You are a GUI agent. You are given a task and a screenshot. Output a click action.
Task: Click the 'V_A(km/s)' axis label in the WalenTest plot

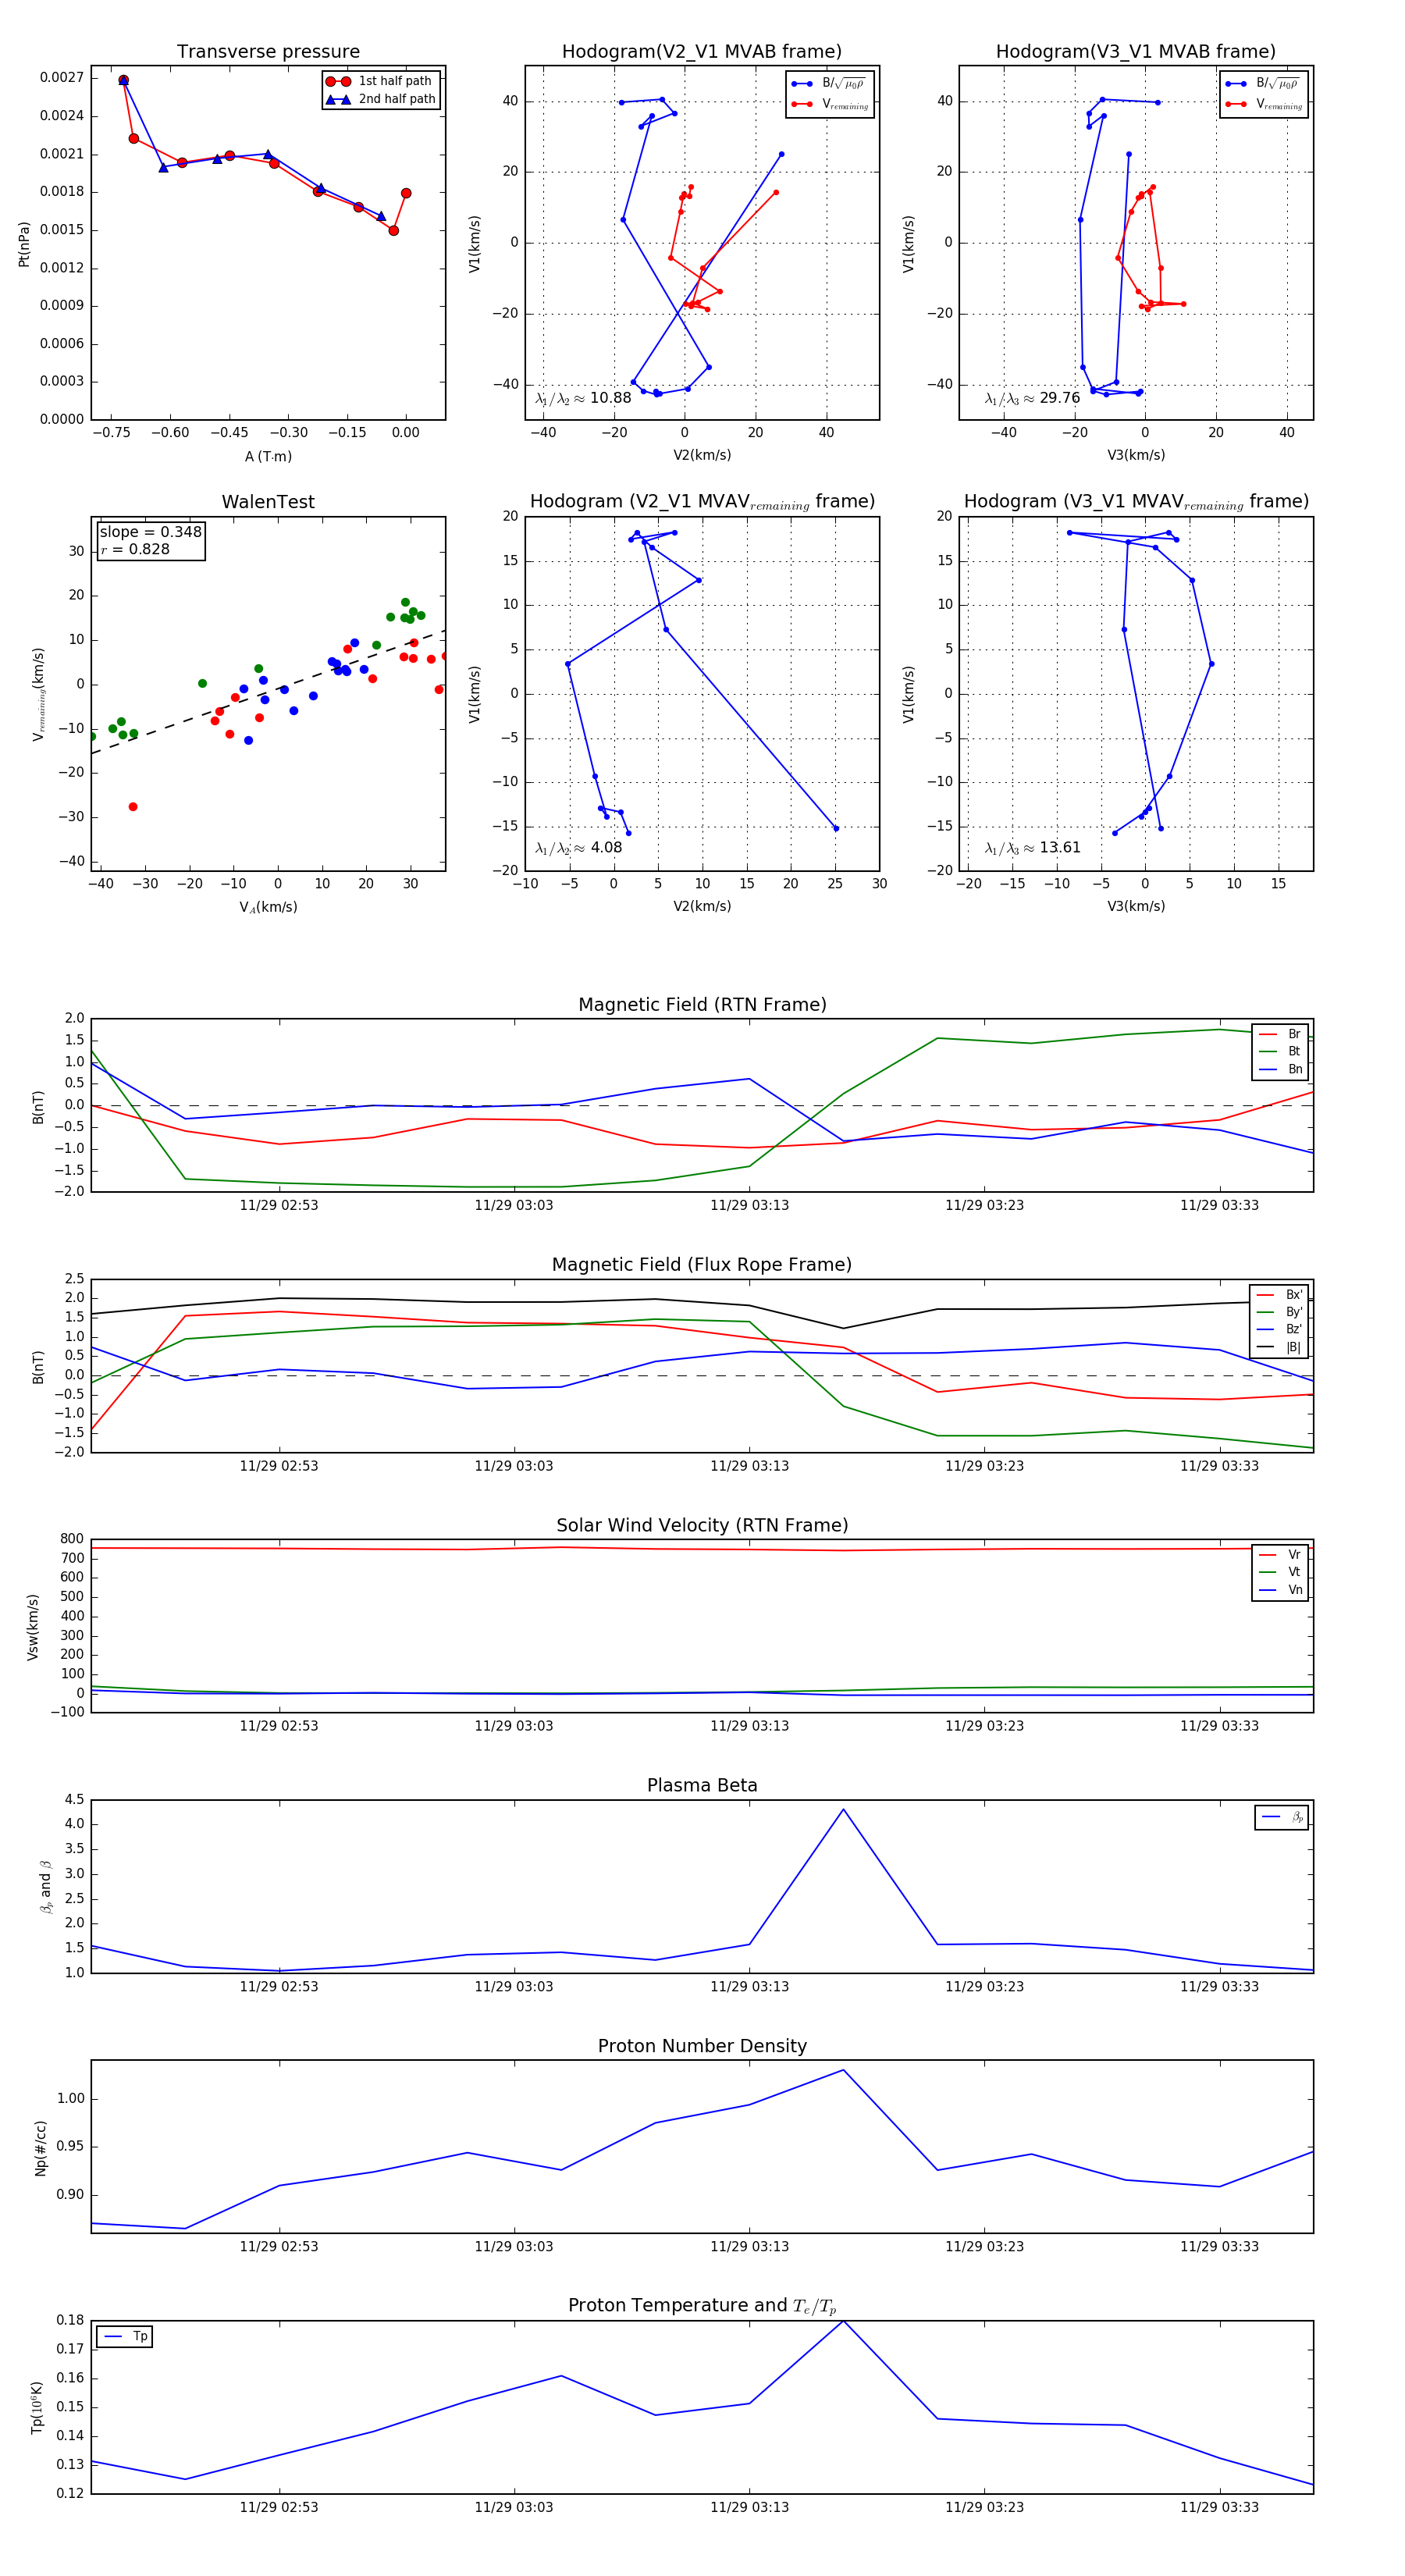pyautogui.click(x=268, y=907)
